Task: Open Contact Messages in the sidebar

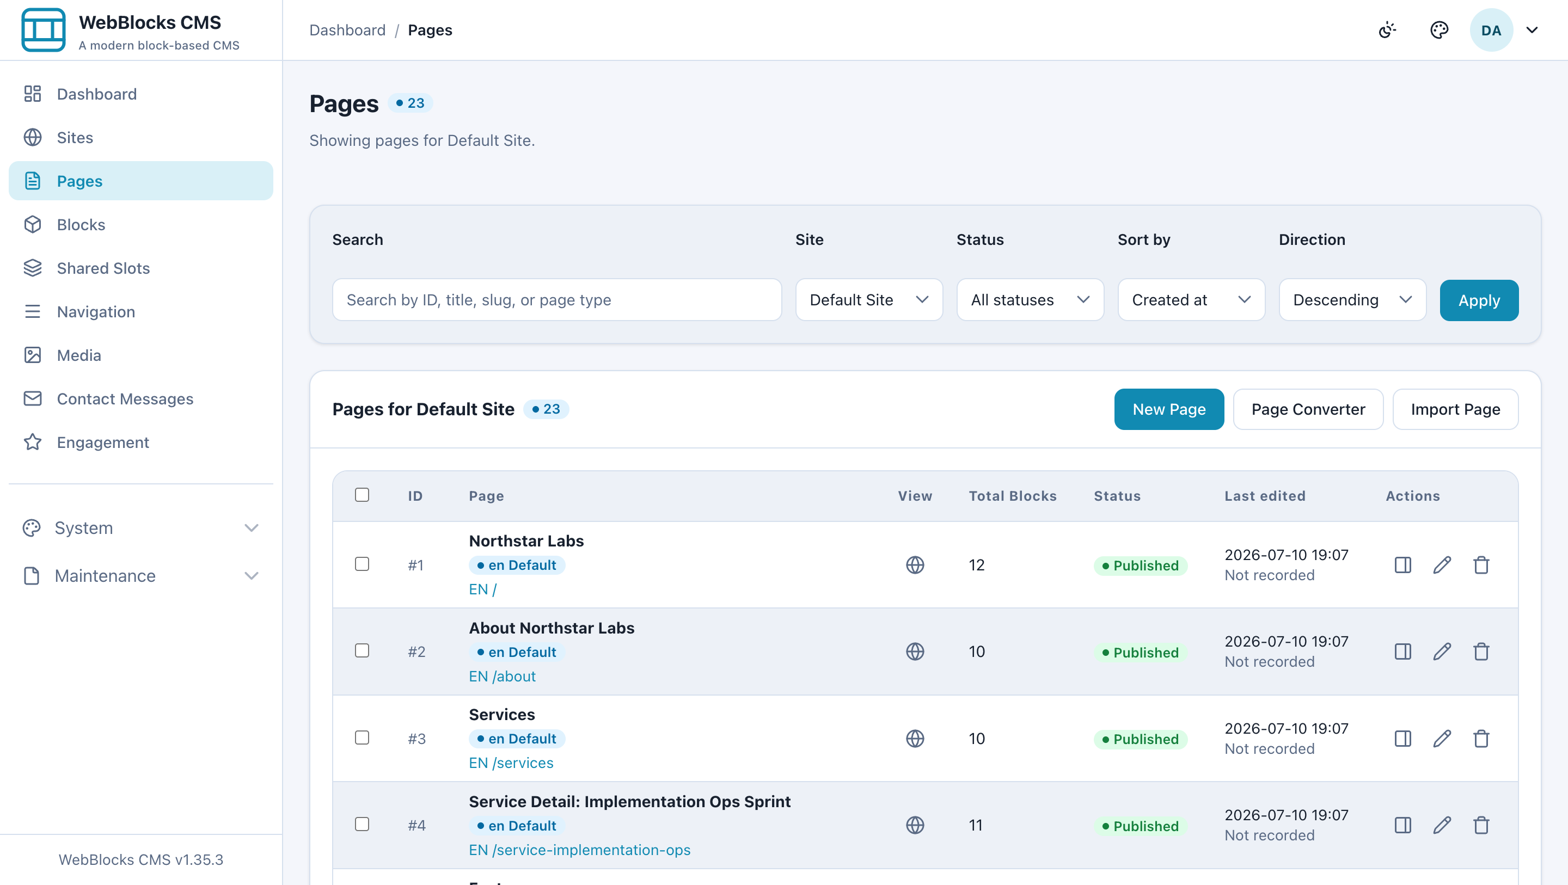Action: pos(140,398)
